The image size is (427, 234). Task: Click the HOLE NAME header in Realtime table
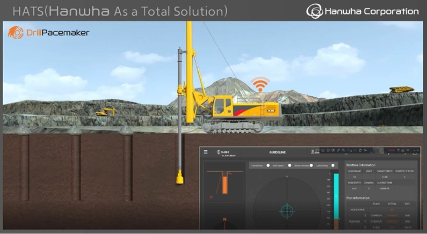pyautogui.click(x=354, y=171)
